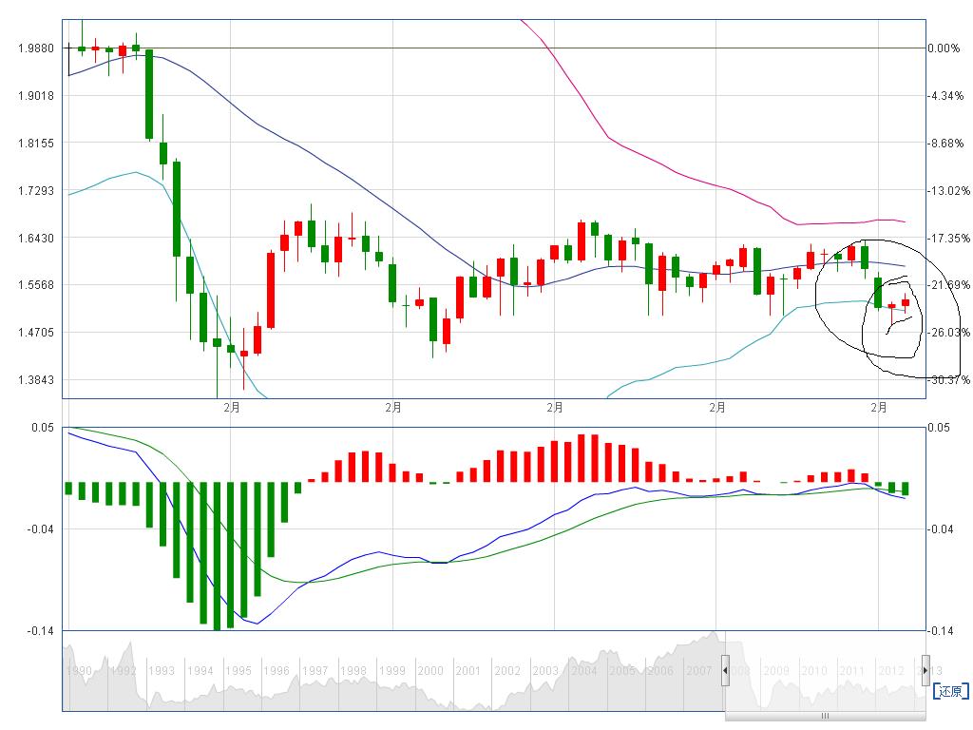Pick year 1998 on the overview timeline

click(353, 671)
